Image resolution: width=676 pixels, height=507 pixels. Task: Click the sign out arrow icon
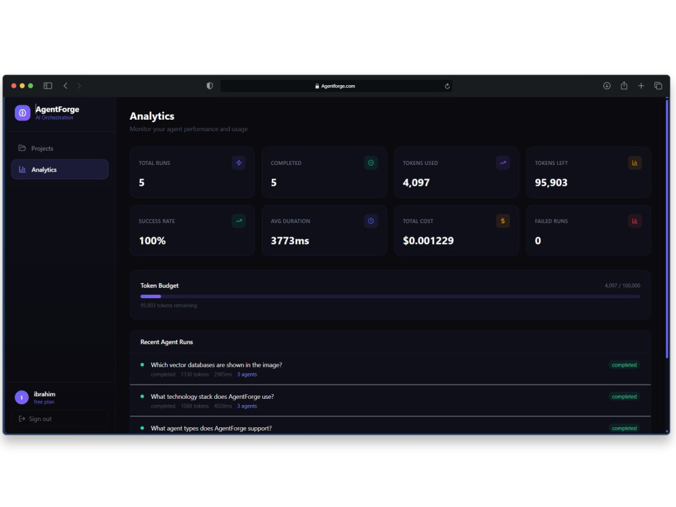(x=22, y=418)
